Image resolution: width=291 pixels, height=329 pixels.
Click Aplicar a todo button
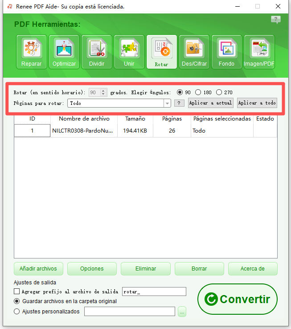coord(257,103)
